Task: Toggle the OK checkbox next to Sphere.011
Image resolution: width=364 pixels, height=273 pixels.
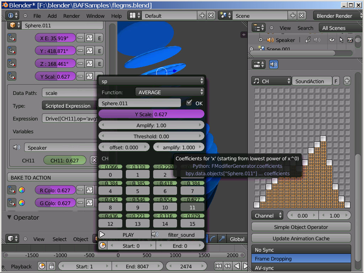Action: (x=189, y=103)
